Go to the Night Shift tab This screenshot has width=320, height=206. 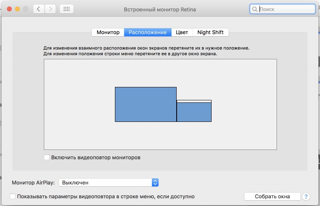pos(210,33)
